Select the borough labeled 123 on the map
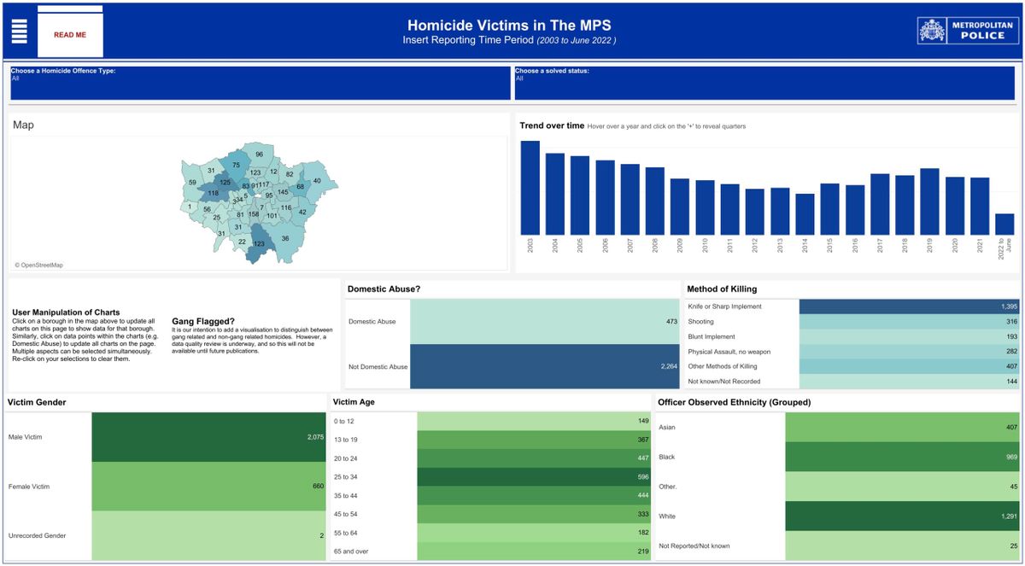The image size is (1025, 566). click(x=261, y=243)
